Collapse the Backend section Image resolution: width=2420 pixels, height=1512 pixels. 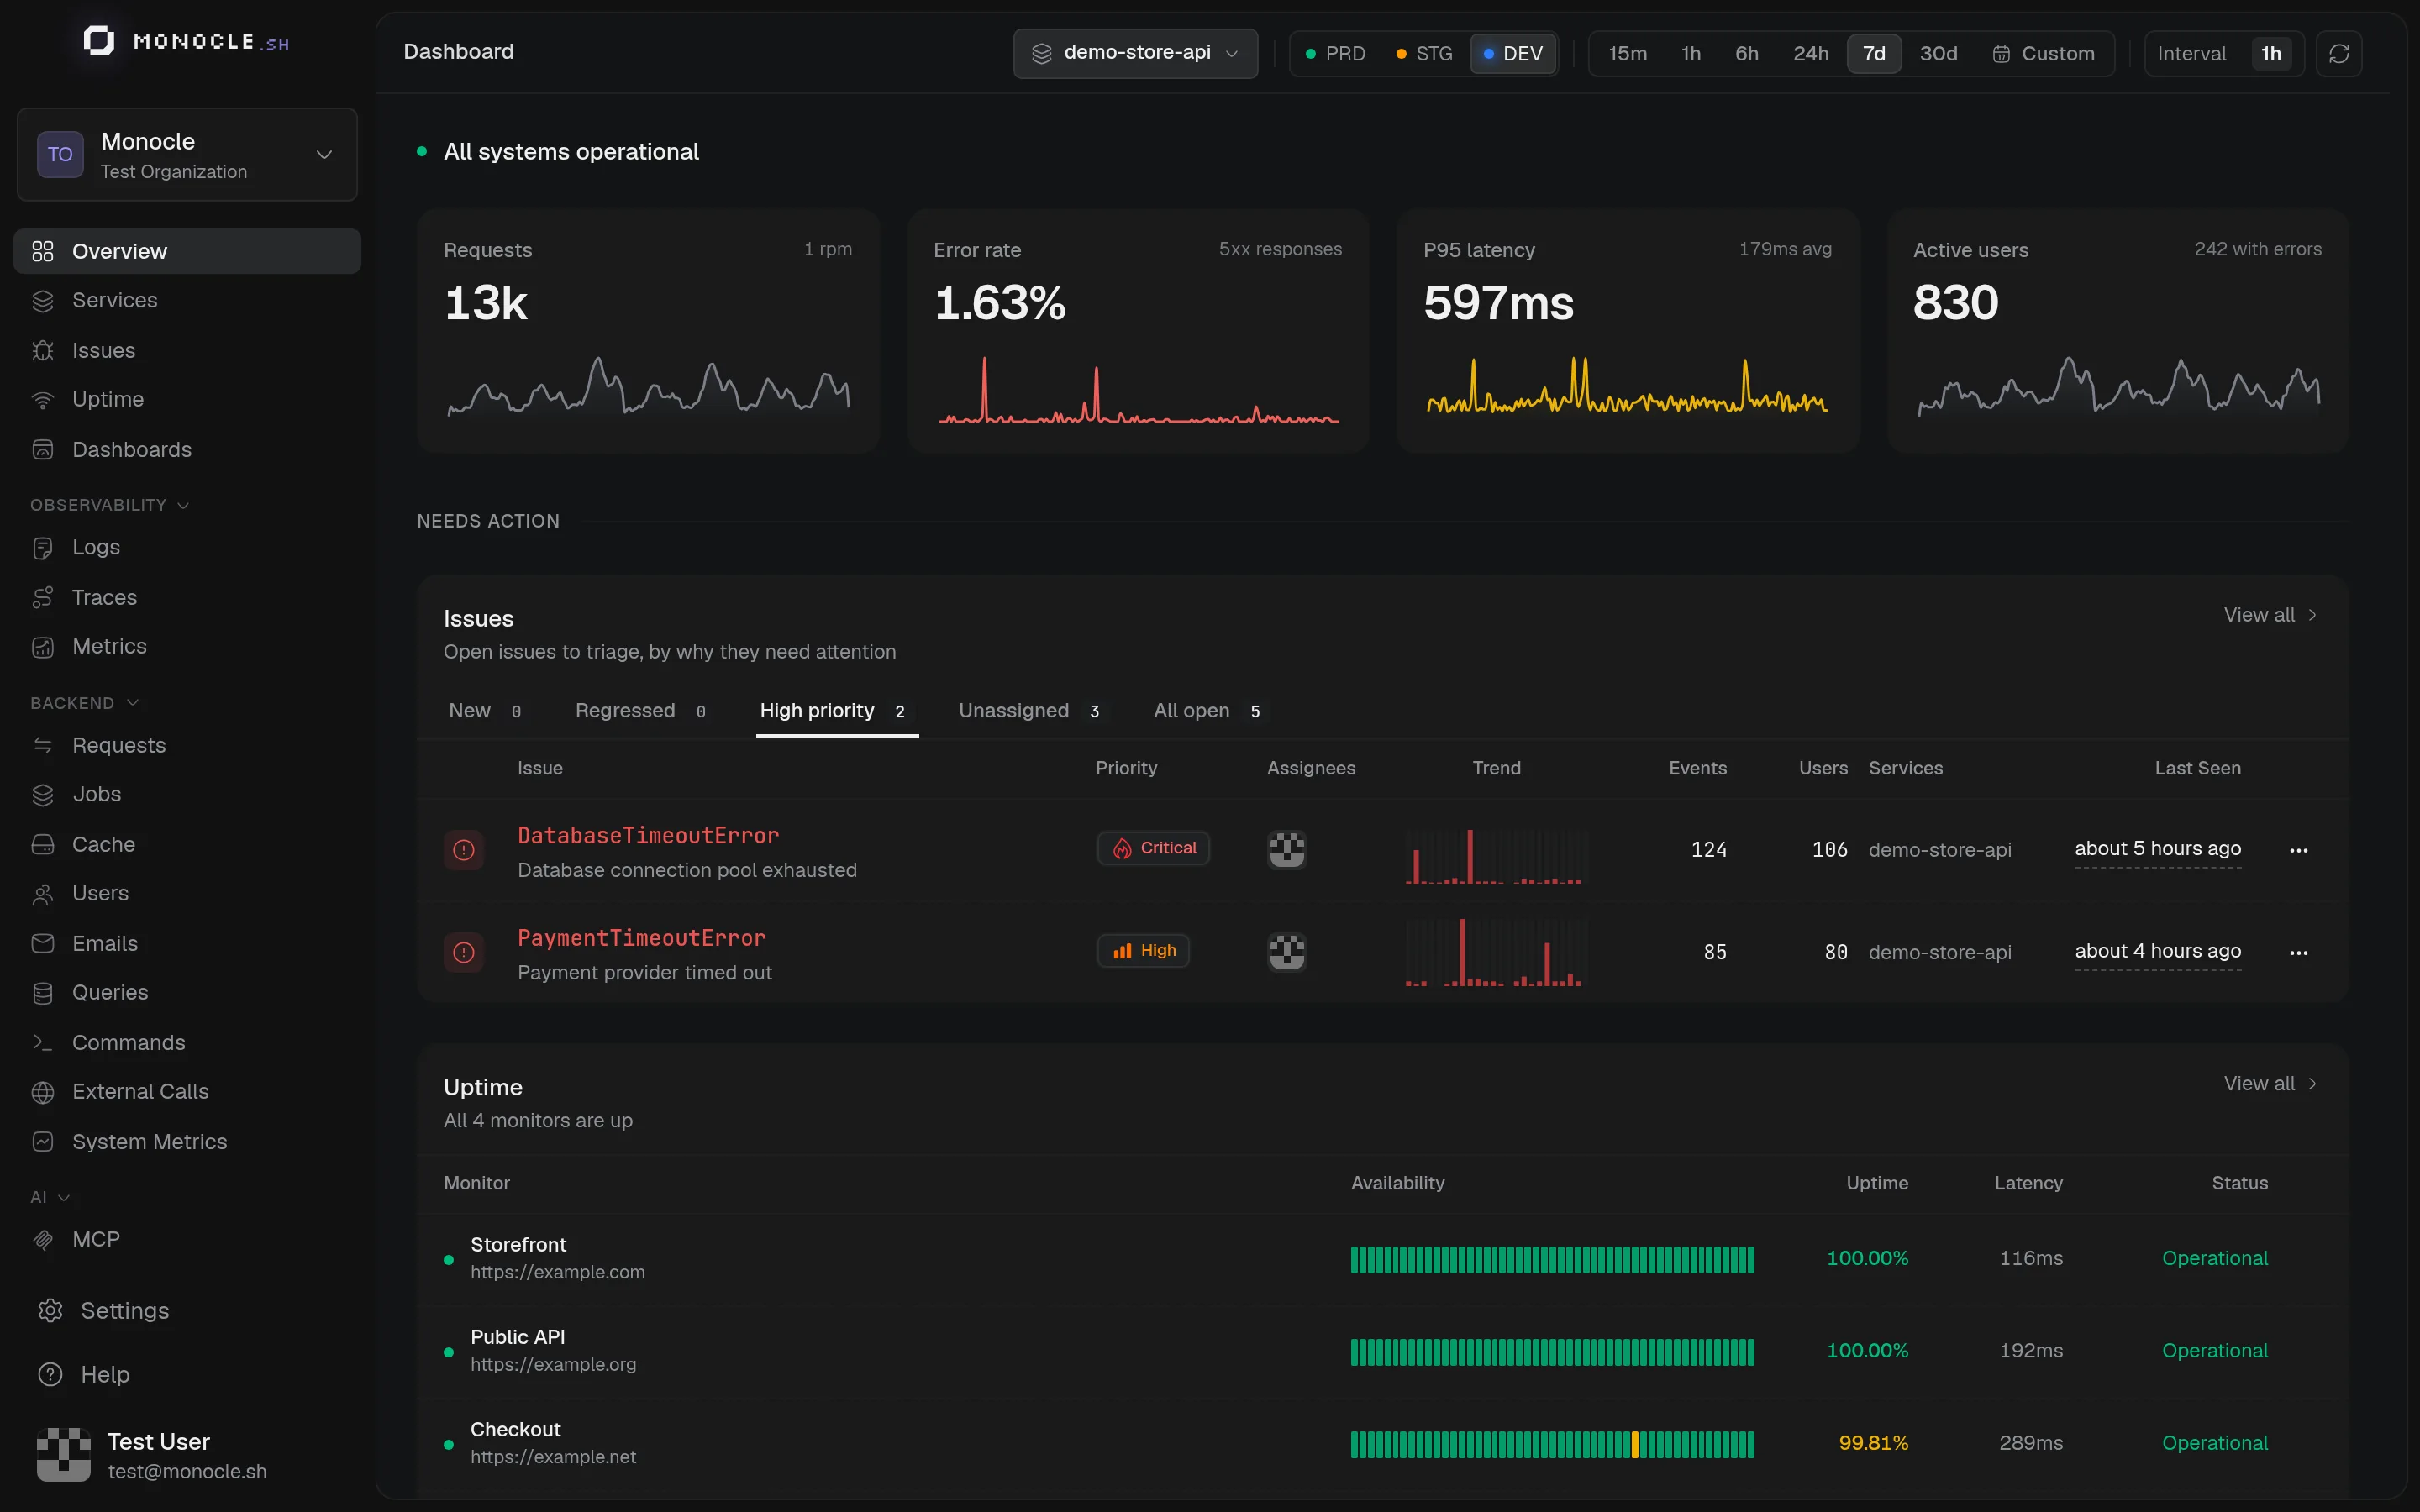[x=84, y=703]
